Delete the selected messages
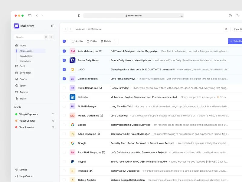This screenshot has height=182, width=242. tap(106, 41)
